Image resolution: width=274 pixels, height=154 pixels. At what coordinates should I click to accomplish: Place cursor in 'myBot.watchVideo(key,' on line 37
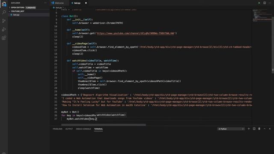coord(81,119)
